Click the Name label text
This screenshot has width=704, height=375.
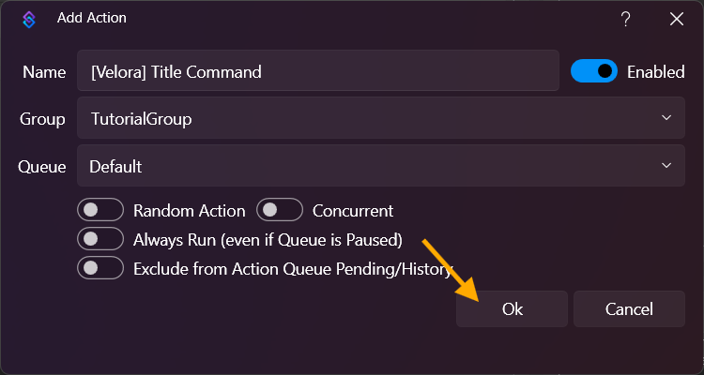pyautogui.click(x=43, y=72)
